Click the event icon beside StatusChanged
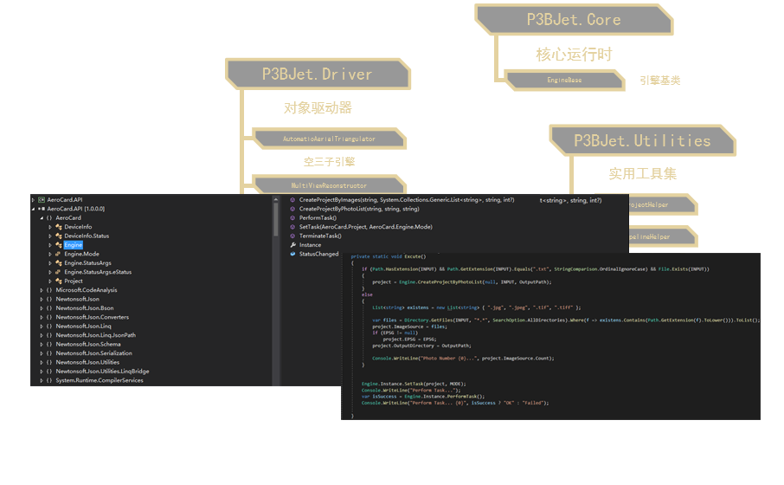Image resolution: width=784 pixels, height=485 pixels. point(292,254)
